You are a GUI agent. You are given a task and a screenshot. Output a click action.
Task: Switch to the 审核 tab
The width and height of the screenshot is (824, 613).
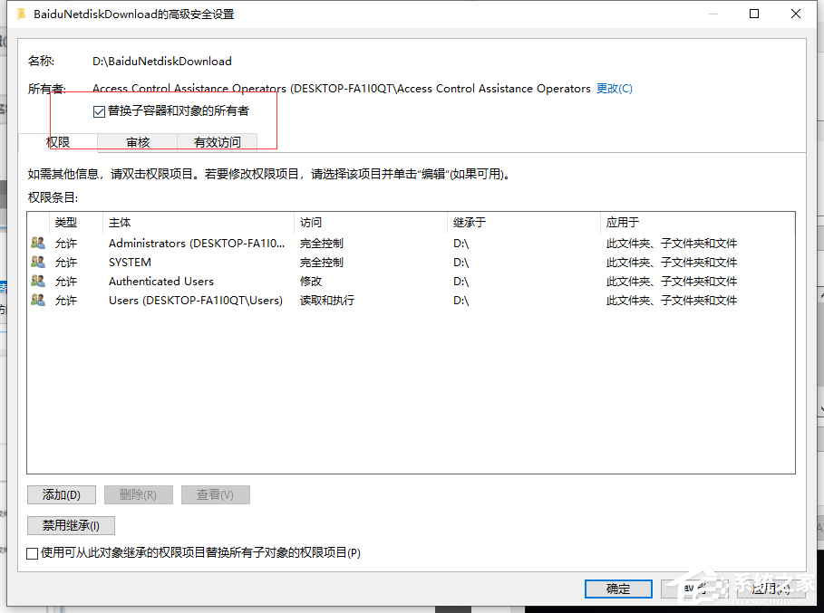136,142
